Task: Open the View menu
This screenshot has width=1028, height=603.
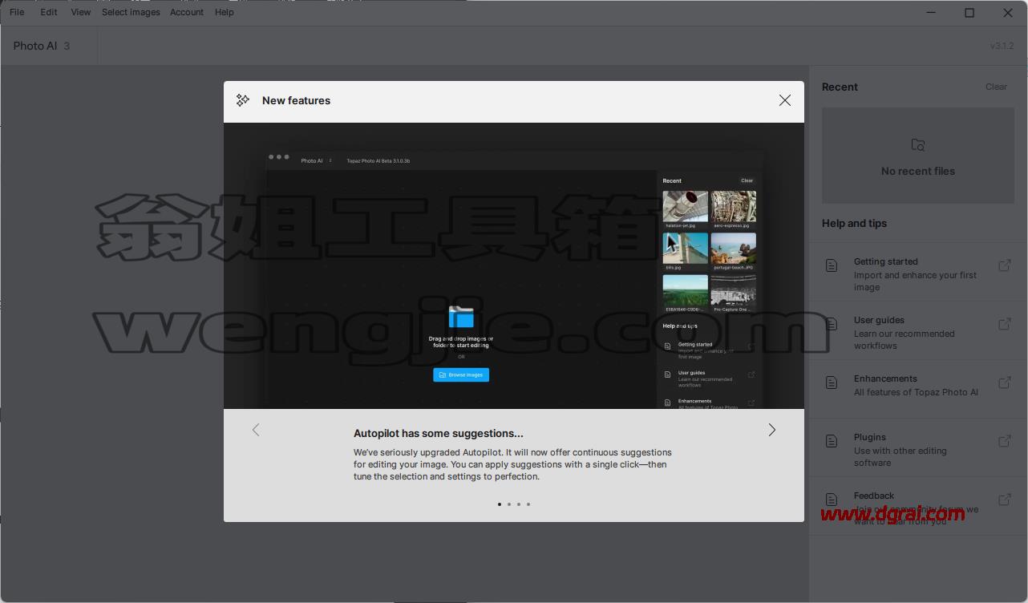Action: 80,12
